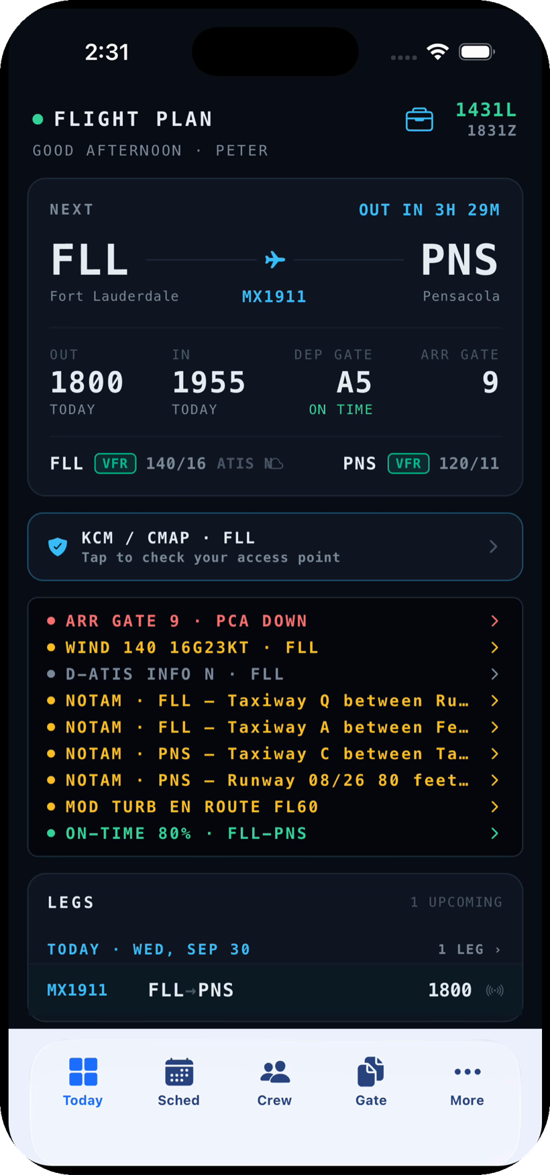Tap the live broadcast icon beside 1800 leg
550x1175 pixels.
[x=495, y=990]
